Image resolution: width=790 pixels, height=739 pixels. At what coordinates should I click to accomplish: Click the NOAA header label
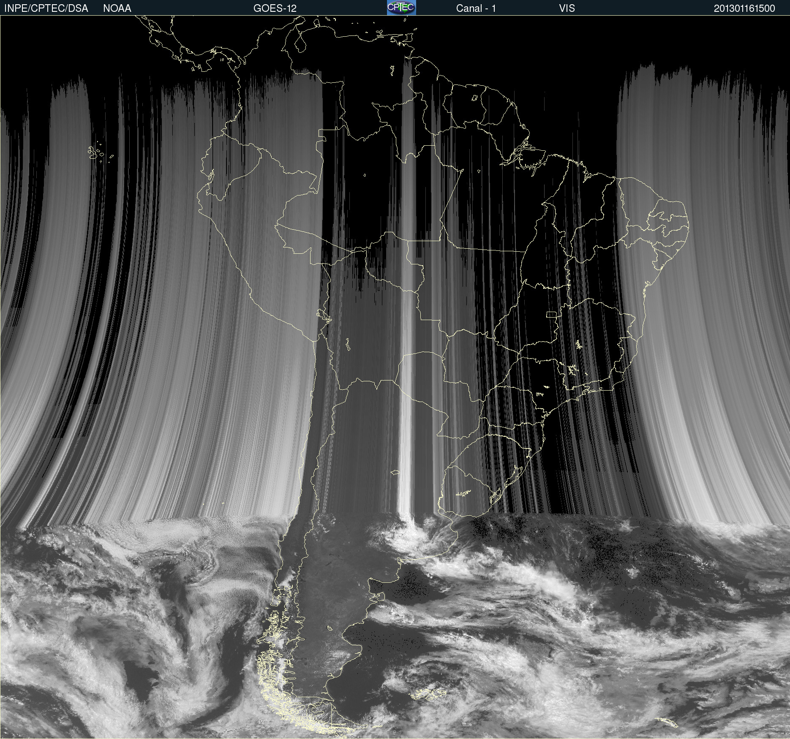click(117, 8)
